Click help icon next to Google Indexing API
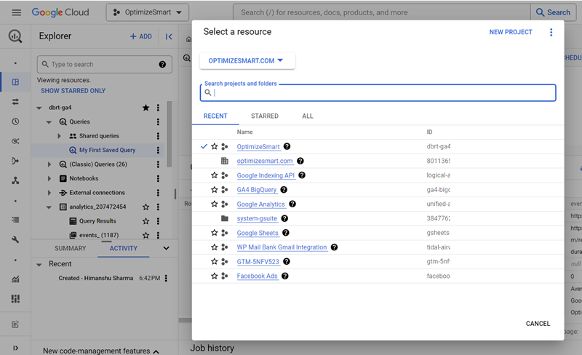Image resolution: width=582 pixels, height=355 pixels. [302, 175]
